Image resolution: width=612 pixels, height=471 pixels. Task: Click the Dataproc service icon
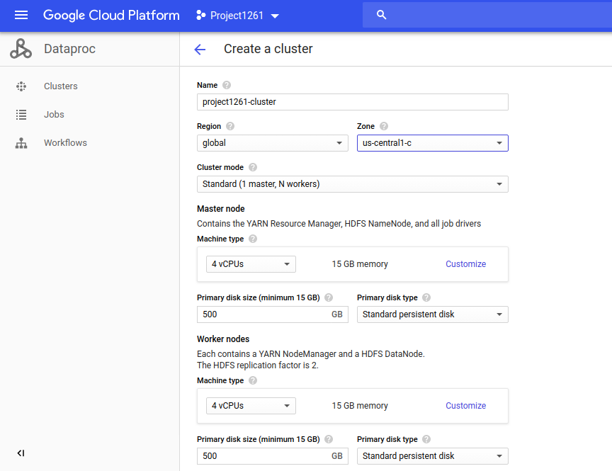21,49
